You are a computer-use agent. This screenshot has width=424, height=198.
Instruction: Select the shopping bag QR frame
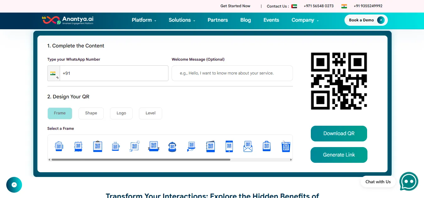click(267, 146)
